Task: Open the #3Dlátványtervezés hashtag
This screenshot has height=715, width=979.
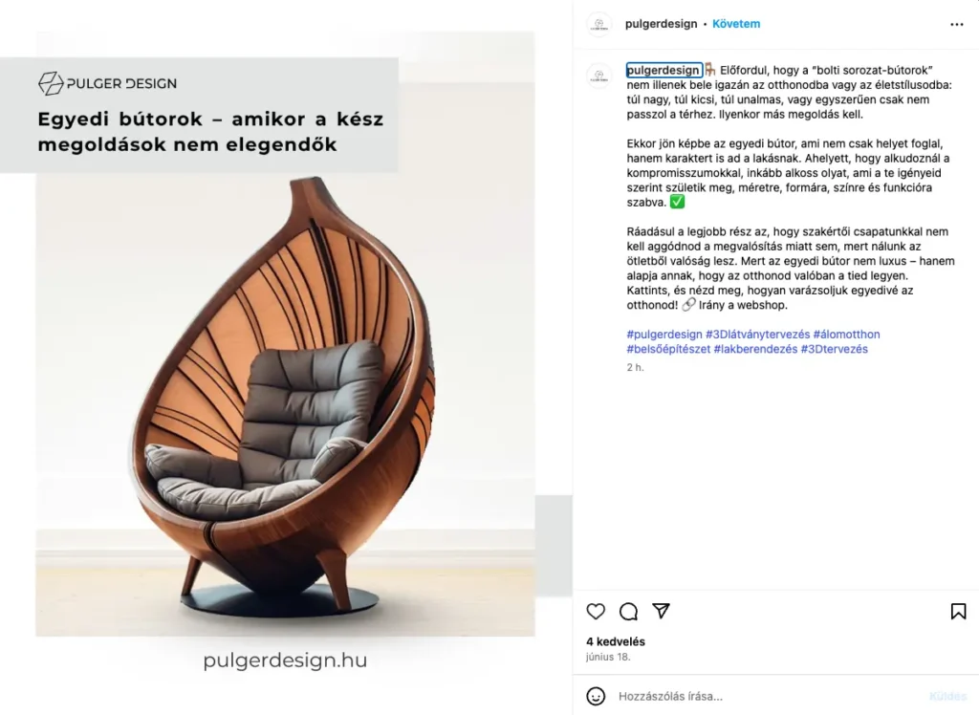Action: point(757,335)
